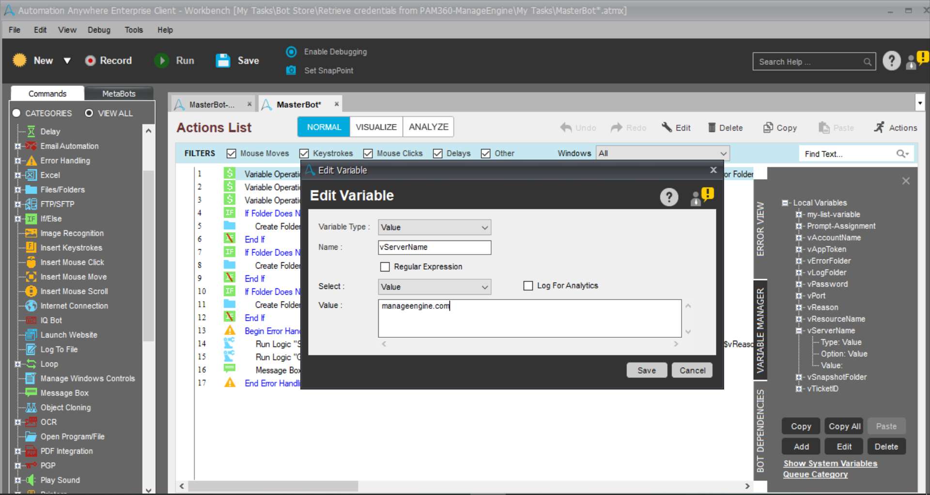The width and height of the screenshot is (930, 495).
Task: Click the Delete trash icon in Actions List
Action: coord(712,128)
